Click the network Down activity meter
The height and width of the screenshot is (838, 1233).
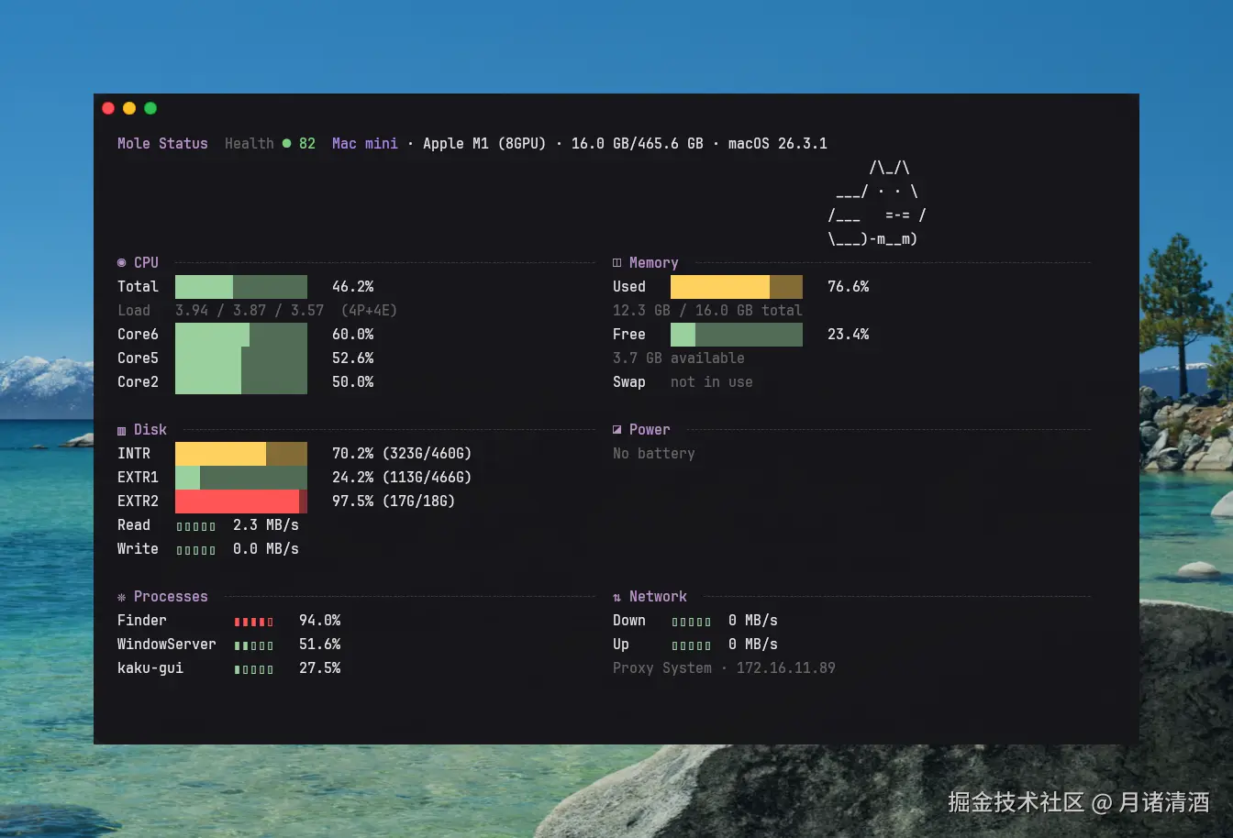click(x=692, y=622)
